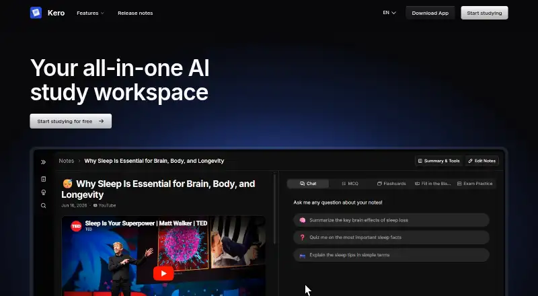Select Explain the sleep tips suggestion
The width and height of the screenshot is (538, 296).
coord(391,255)
